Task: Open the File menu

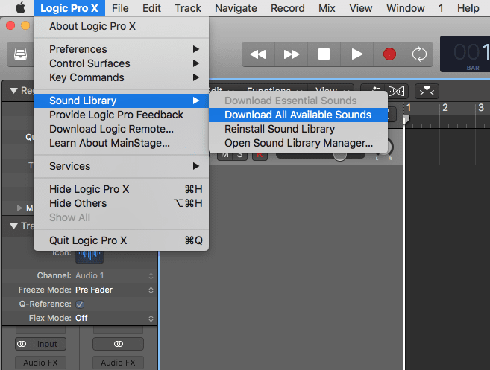Action: click(120, 8)
